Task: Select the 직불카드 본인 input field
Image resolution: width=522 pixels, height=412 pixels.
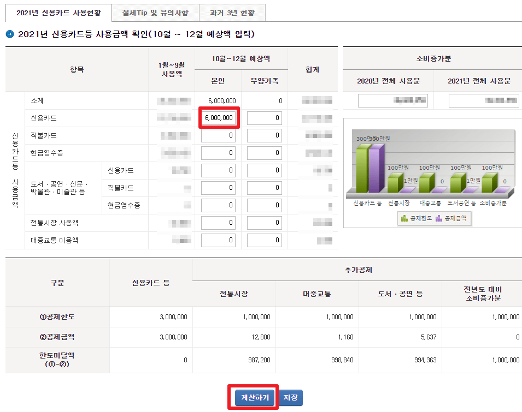Action: click(x=219, y=135)
